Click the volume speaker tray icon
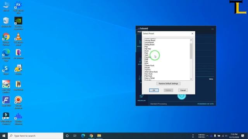 click(226, 136)
